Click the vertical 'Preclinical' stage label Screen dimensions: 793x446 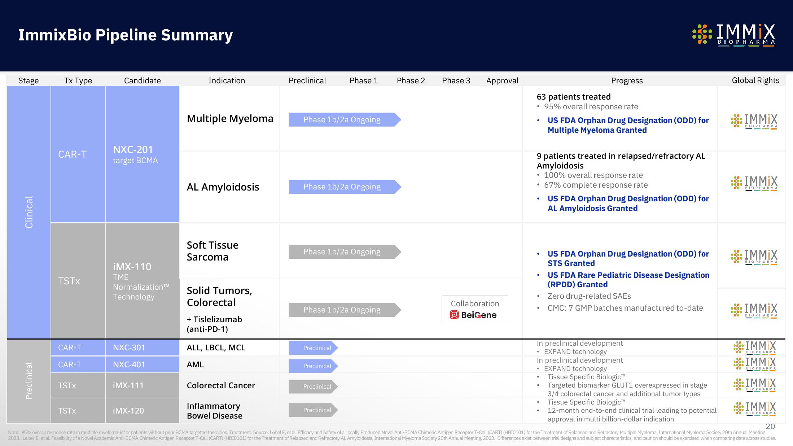tap(29, 381)
